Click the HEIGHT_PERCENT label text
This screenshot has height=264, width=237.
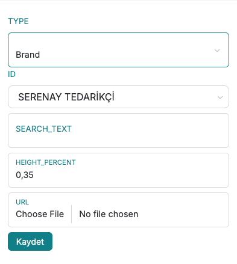[x=46, y=162]
